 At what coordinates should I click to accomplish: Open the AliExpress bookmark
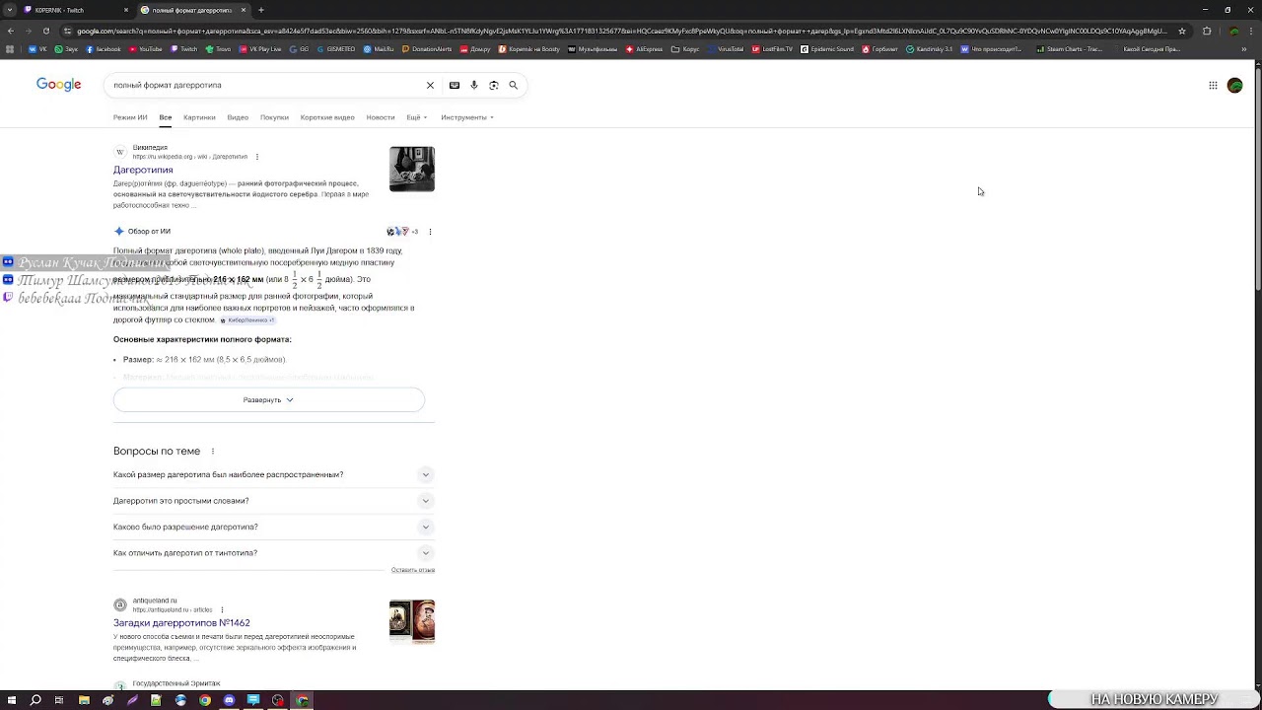pos(645,48)
